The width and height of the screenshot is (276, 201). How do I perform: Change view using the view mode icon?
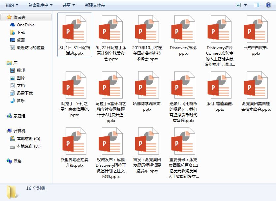pyautogui.click(x=239, y=5)
